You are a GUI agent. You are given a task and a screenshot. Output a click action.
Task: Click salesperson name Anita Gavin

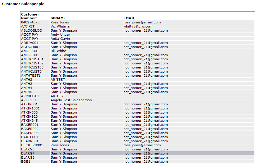click(x=60, y=39)
